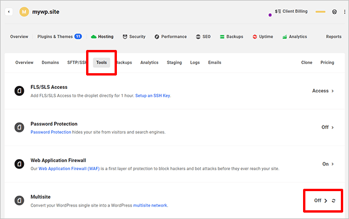Switch to the Logs sub-tab
Image resolution: width=349 pixels, height=219 pixels.
pyautogui.click(x=195, y=63)
